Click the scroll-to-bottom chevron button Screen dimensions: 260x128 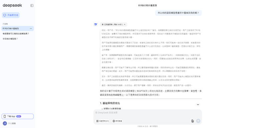(x=198, y=104)
